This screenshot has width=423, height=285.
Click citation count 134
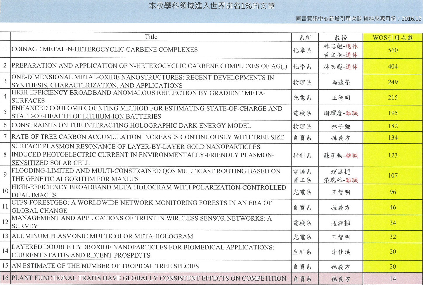click(393, 138)
